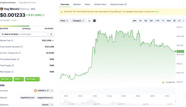Expand Market Cap details chevron
Viewport: 186px width, 107px height.
53,41
